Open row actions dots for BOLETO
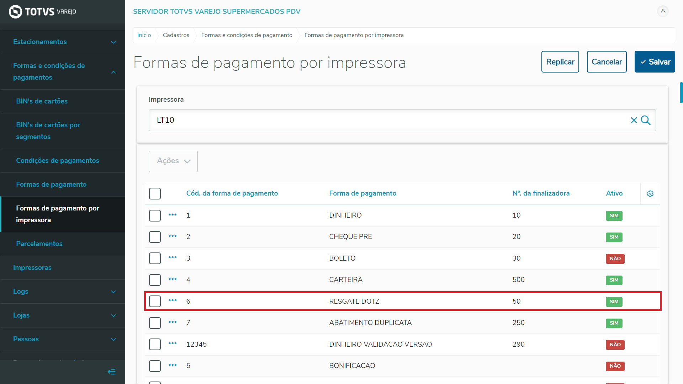This screenshot has height=384, width=683. click(173, 257)
